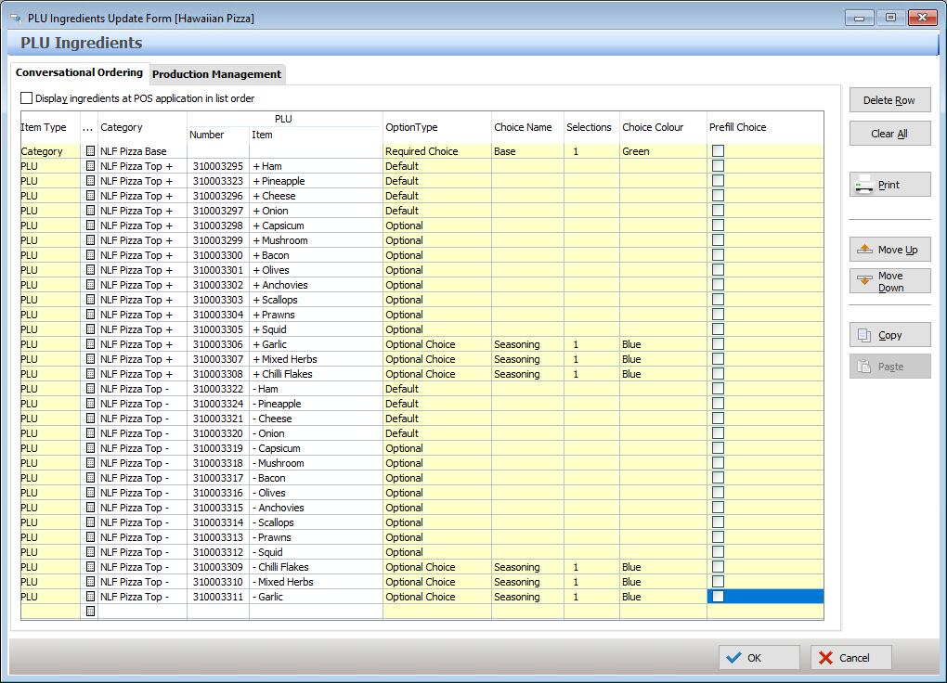Click the Move Up arrow icon
This screenshot has height=683, width=947.
pos(864,250)
